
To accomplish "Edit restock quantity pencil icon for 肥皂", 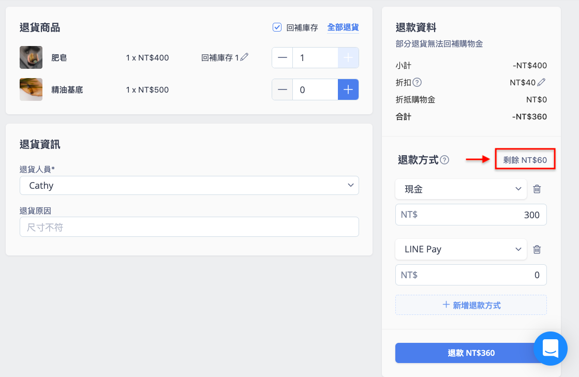I will click(244, 57).
